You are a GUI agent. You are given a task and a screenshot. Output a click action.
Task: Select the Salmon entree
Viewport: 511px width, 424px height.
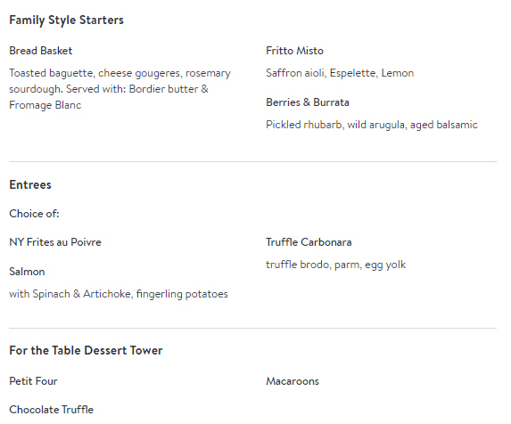[27, 272]
